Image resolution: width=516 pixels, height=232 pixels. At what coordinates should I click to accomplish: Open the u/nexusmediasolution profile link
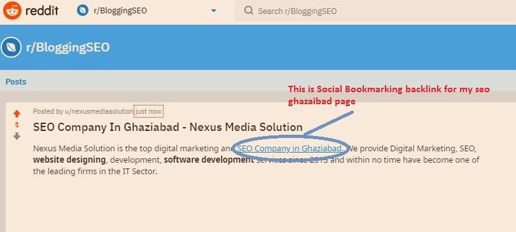coord(99,111)
